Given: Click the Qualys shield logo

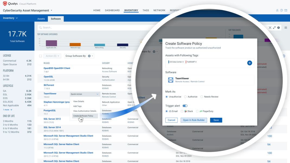Looking at the screenshot, I should click(5, 4).
